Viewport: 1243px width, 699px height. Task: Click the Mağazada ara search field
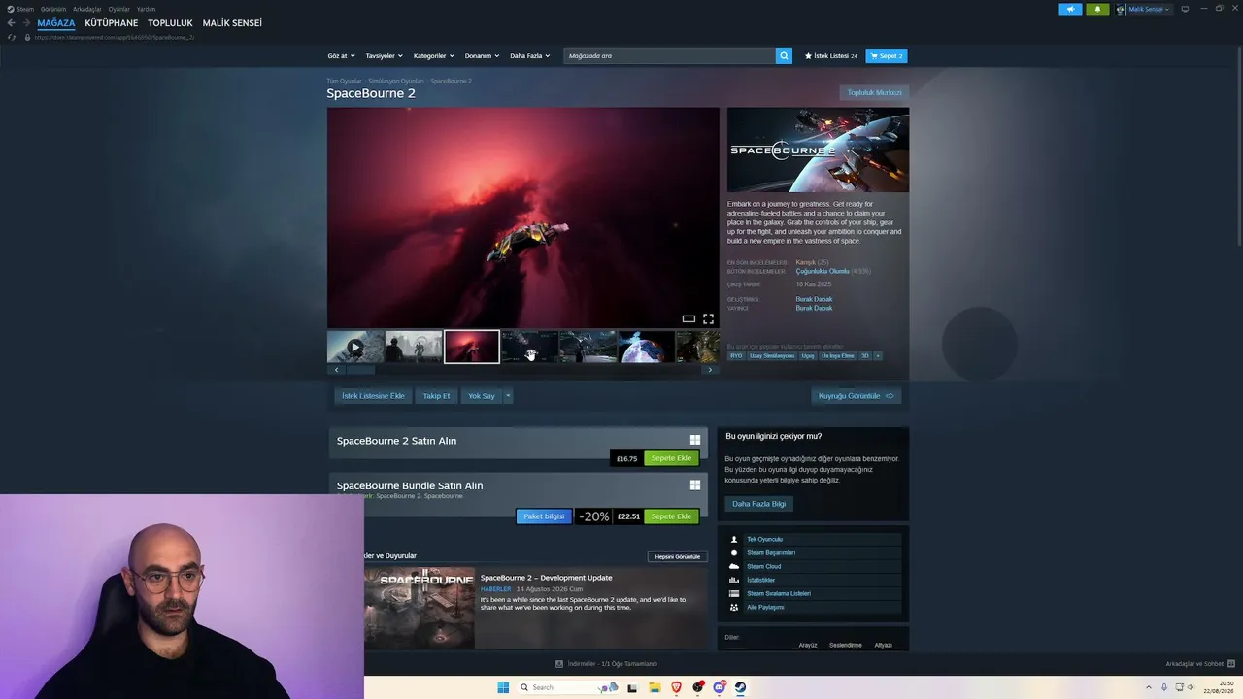point(670,56)
